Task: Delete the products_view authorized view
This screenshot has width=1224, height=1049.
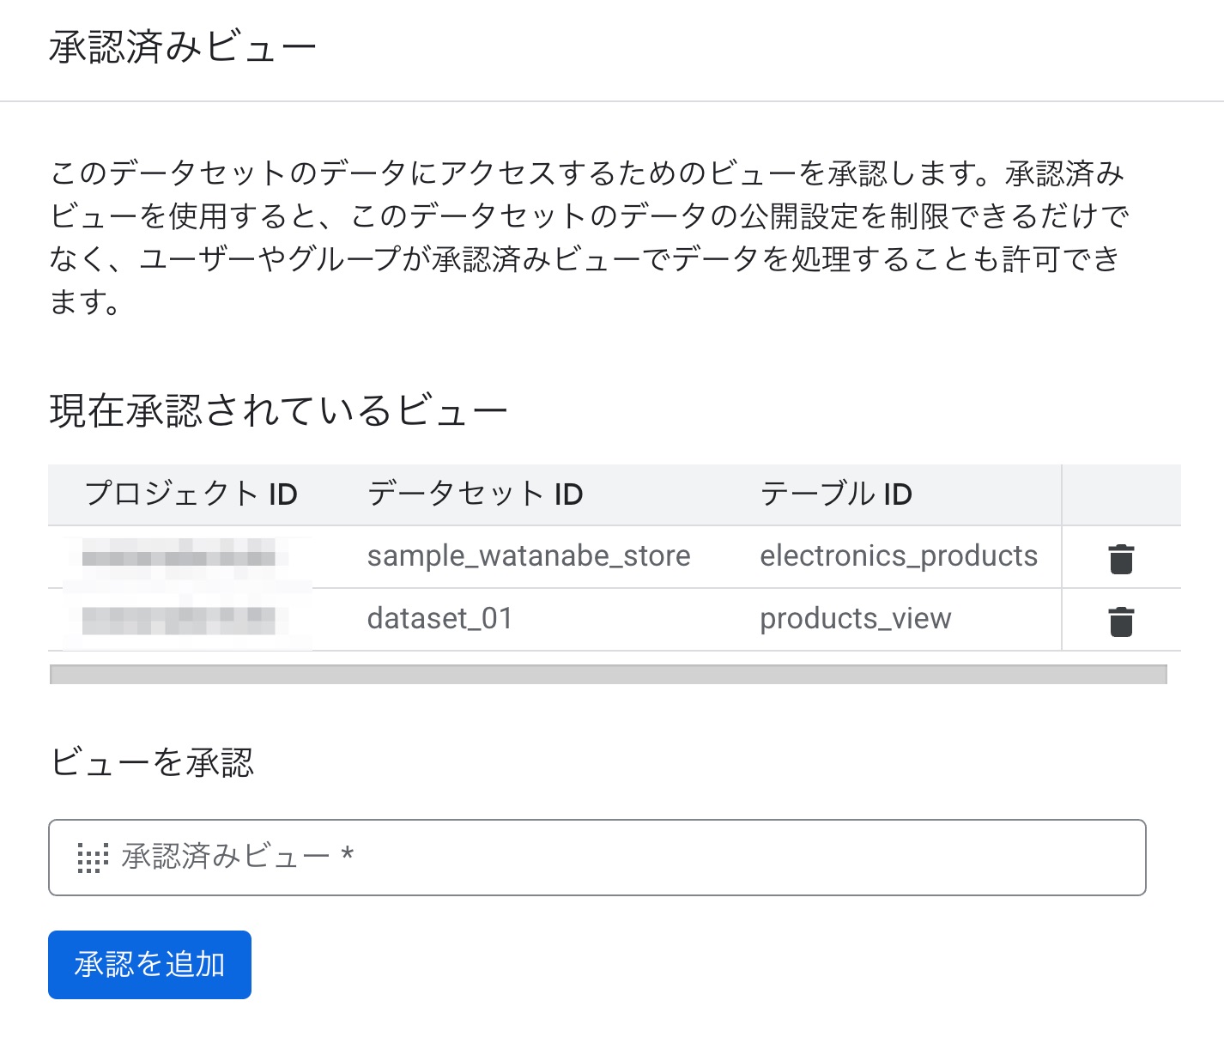Action: pos(1121,621)
